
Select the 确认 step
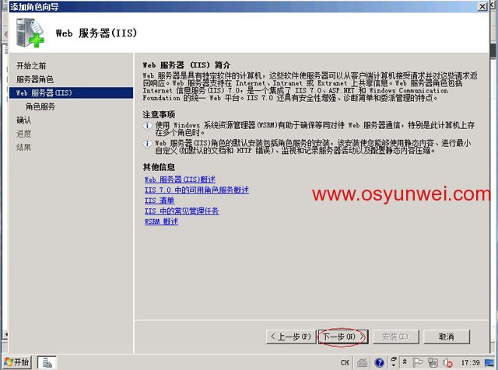24,120
